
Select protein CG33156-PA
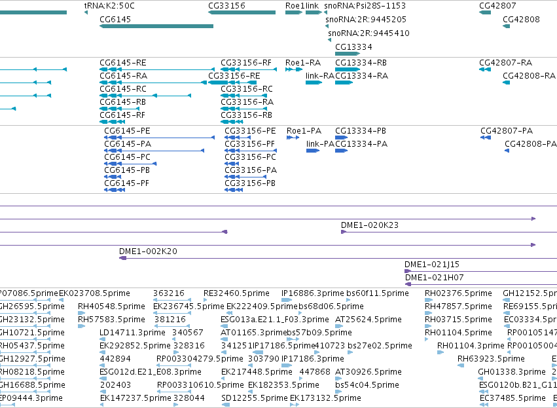point(245,177)
